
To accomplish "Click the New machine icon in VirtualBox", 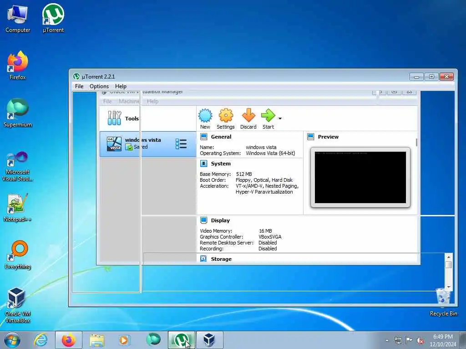I will coord(205,119).
